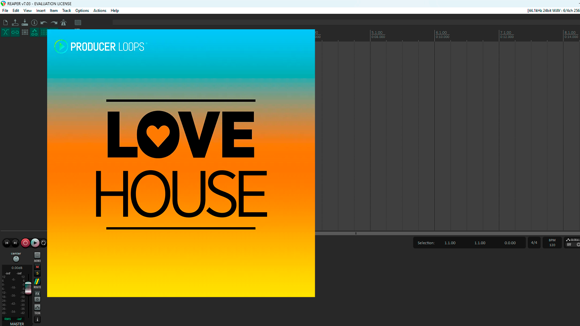Click the audio device info 44.1kHz 24bit WAV

click(553, 11)
